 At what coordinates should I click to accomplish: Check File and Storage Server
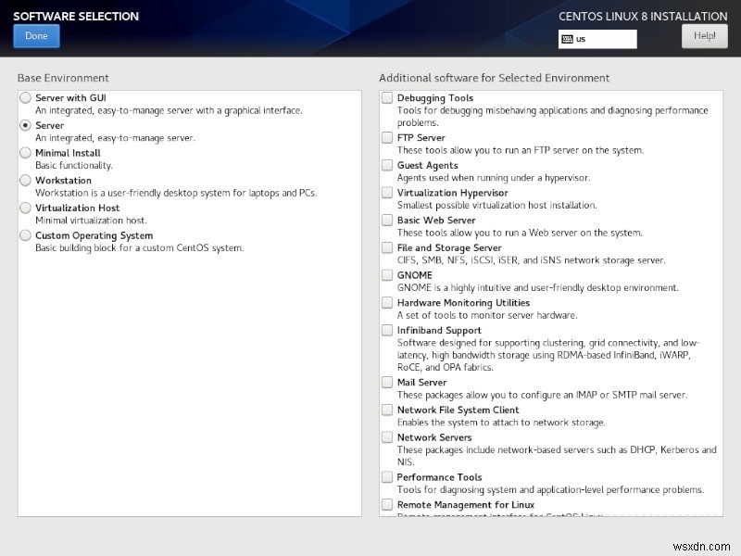[x=387, y=247]
